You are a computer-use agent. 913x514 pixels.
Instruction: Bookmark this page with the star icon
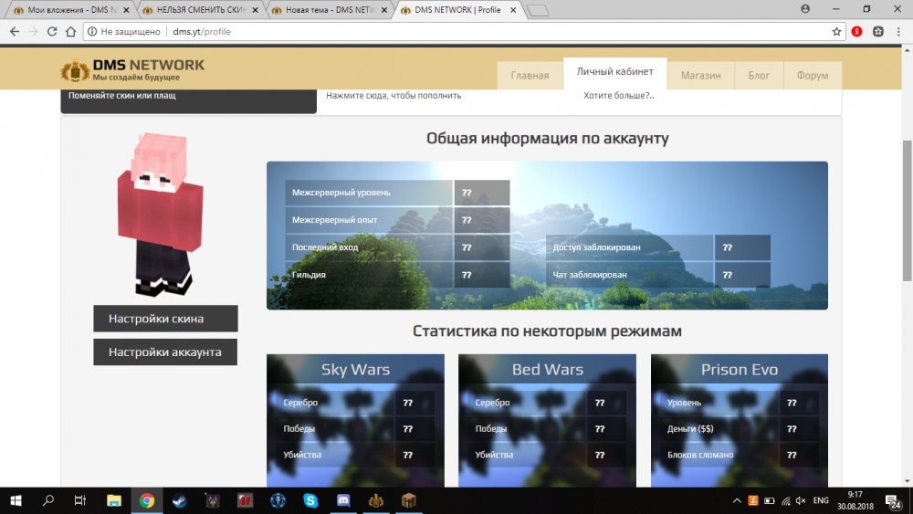pyautogui.click(x=836, y=31)
